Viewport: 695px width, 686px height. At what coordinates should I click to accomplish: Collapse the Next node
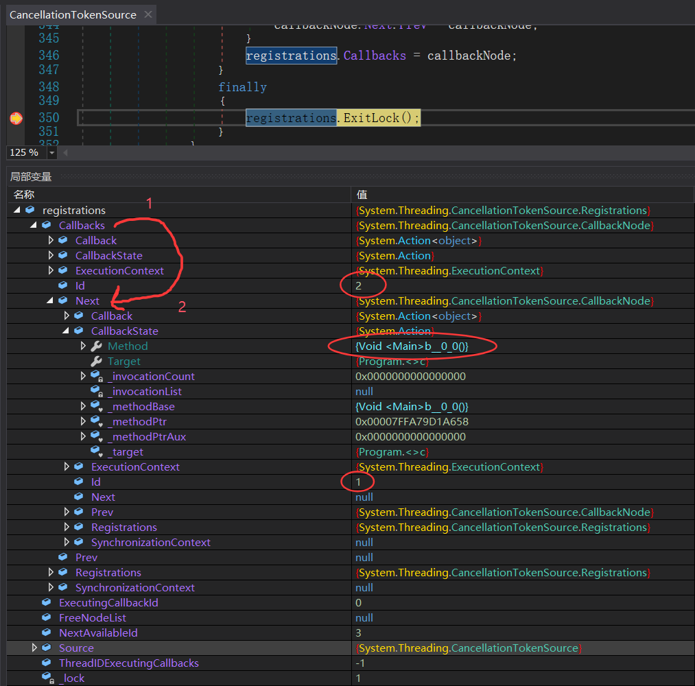(49, 300)
